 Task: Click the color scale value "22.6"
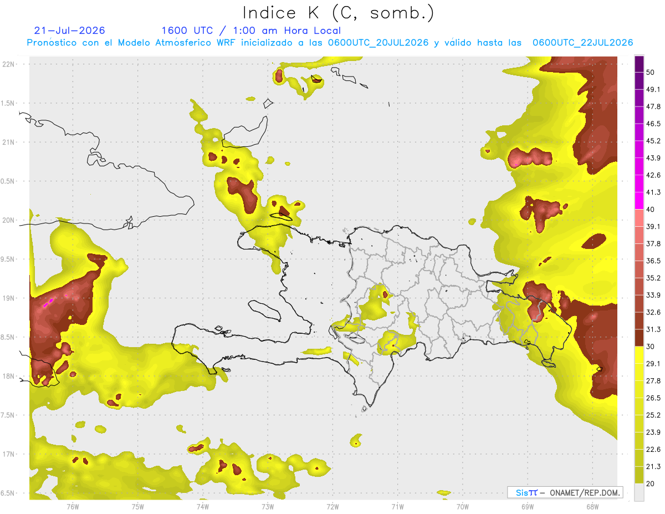[x=654, y=450]
